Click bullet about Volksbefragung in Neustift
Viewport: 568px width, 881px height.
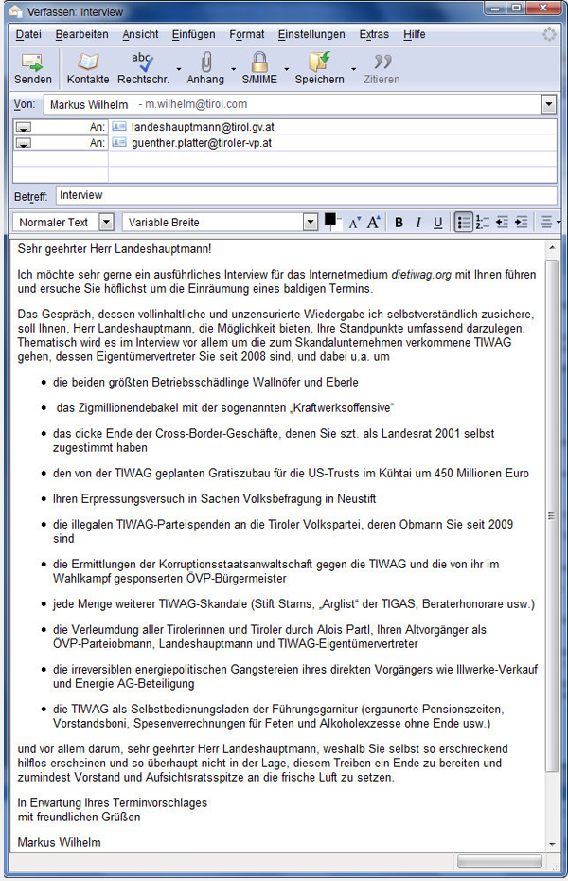(x=214, y=499)
